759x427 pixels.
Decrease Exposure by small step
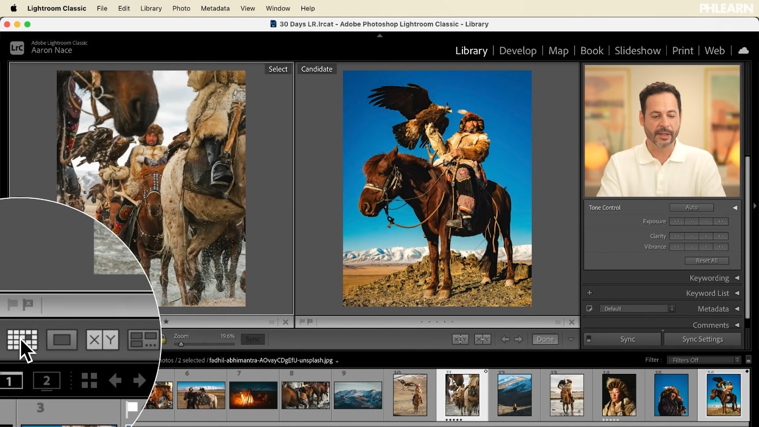click(x=691, y=221)
